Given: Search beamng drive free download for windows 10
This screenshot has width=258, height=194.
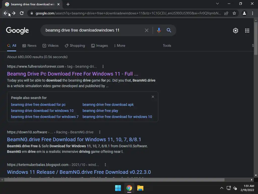Looking at the screenshot, I should tap(117, 117).
